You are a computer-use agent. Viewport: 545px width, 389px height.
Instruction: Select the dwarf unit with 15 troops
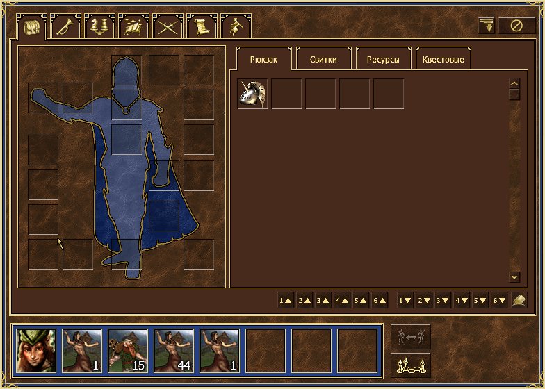(x=128, y=349)
